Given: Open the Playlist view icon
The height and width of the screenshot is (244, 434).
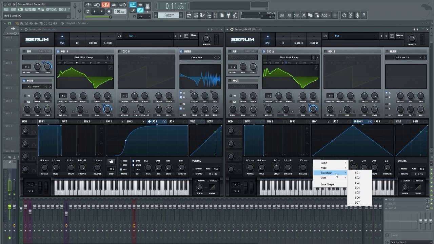Looking at the screenshot, I should coord(189,15).
